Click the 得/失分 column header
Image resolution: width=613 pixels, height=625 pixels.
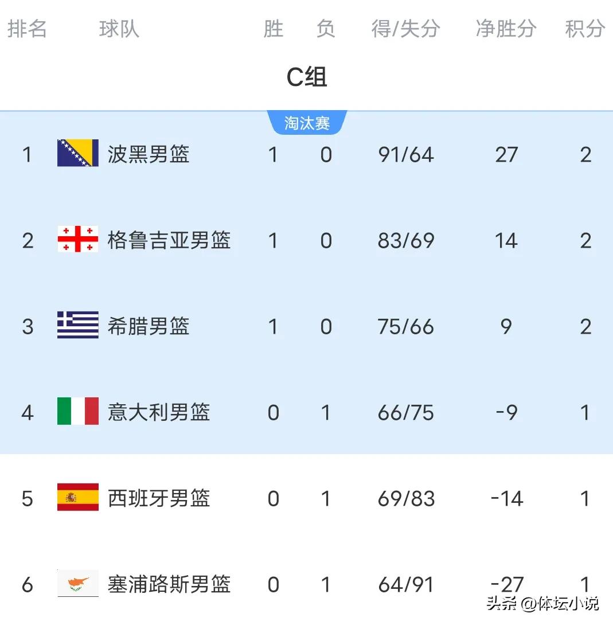tap(406, 29)
